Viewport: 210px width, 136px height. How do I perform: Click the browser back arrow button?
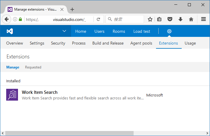[6, 19]
